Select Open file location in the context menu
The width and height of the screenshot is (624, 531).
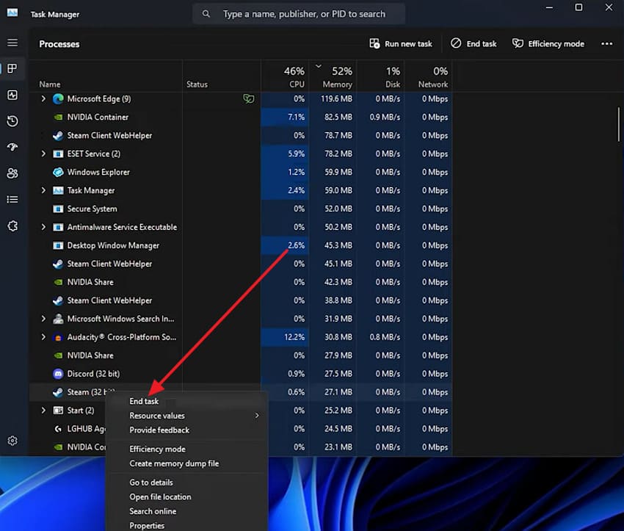160,496
